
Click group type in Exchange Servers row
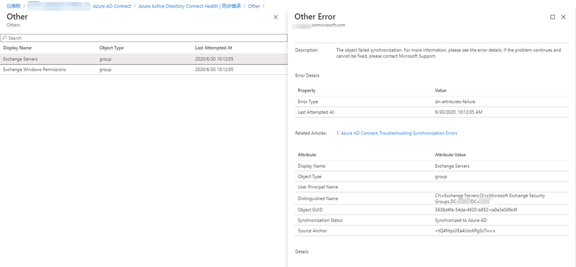click(x=105, y=59)
